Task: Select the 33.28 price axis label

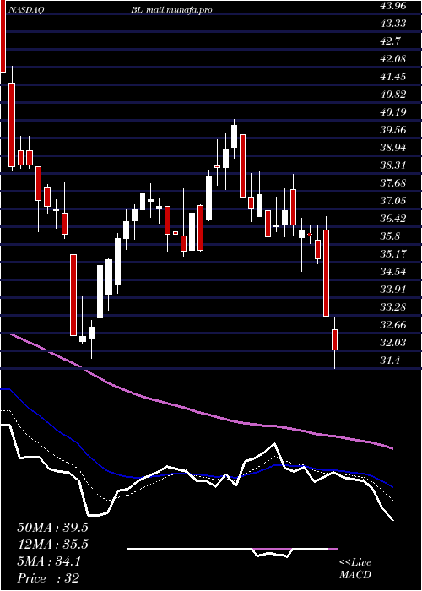Action: coord(393,306)
